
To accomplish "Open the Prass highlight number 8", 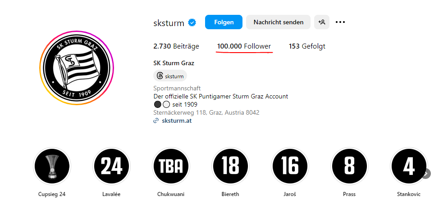I will (x=349, y=166).
